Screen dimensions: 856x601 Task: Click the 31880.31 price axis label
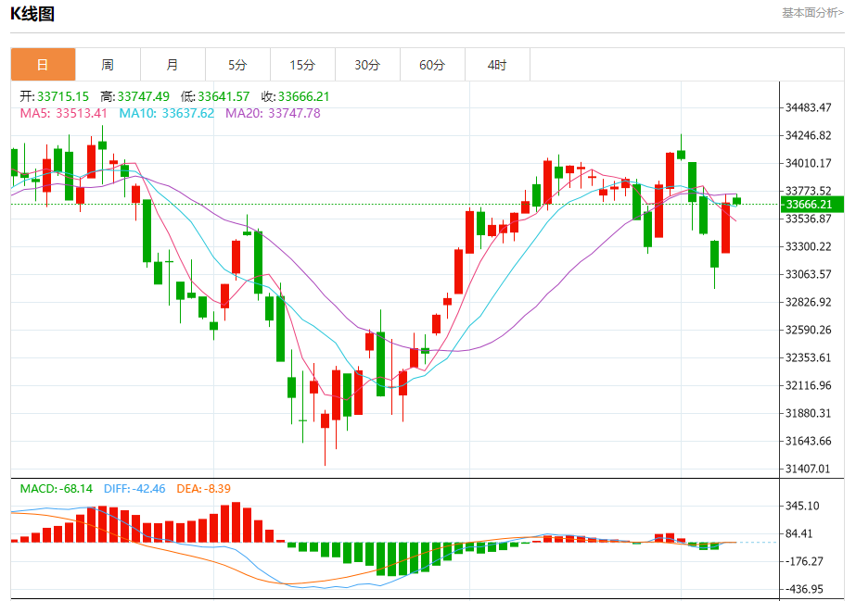click(808, 413)
